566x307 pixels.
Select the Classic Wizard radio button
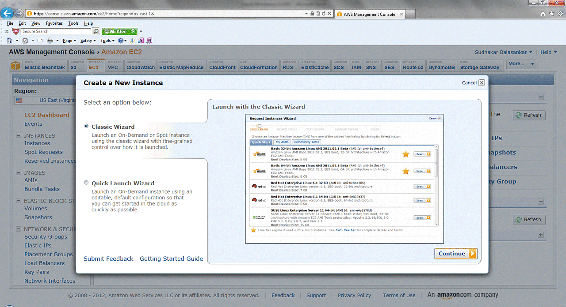click(86, 126)
